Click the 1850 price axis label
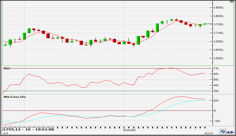 pyautogui.click(x=219, y=7)
